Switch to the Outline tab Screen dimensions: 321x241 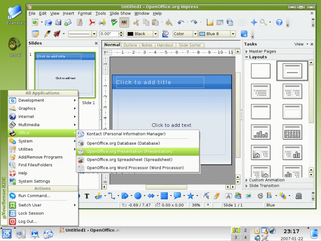pos(130,45)
